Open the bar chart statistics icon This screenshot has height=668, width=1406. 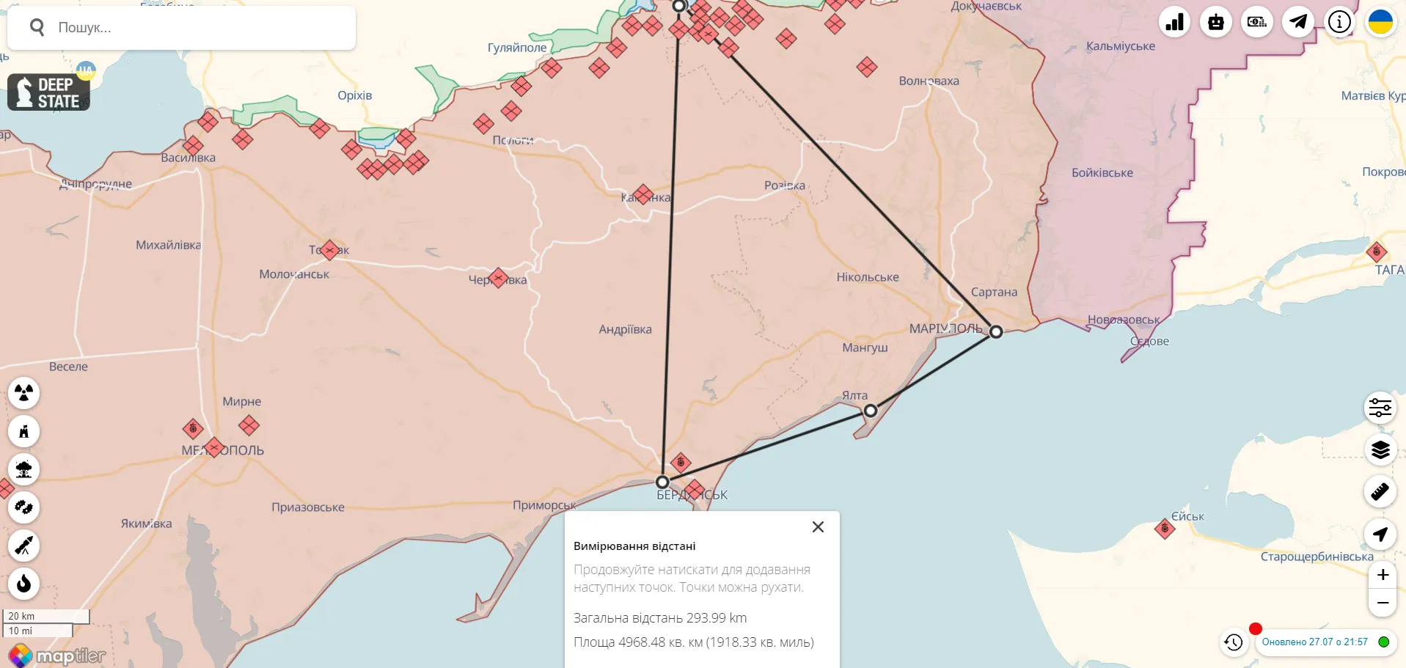point(1174,22)
